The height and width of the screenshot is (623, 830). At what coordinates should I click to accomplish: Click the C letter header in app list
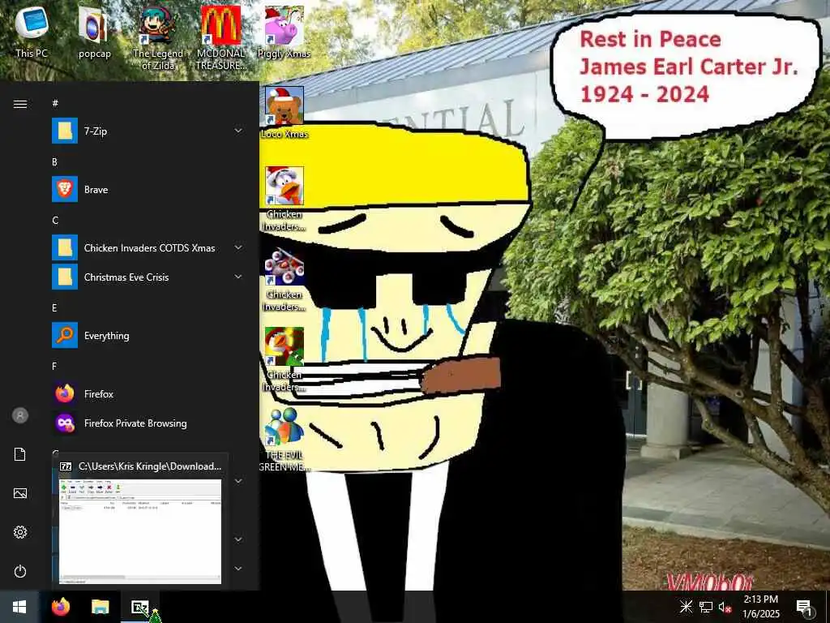point(55,220)
